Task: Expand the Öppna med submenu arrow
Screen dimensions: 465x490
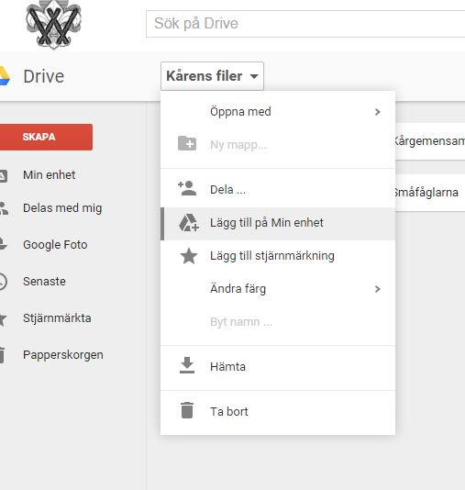Action: [x=378, y=112]
